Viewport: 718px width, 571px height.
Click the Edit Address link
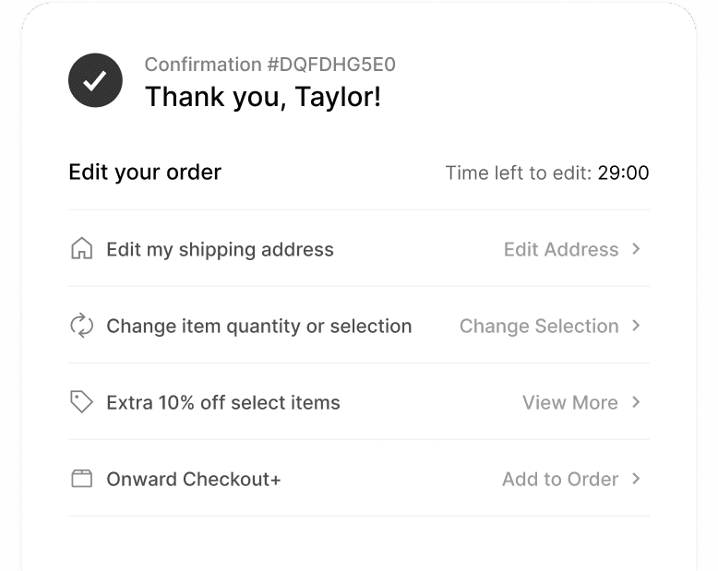pos(560,249)
